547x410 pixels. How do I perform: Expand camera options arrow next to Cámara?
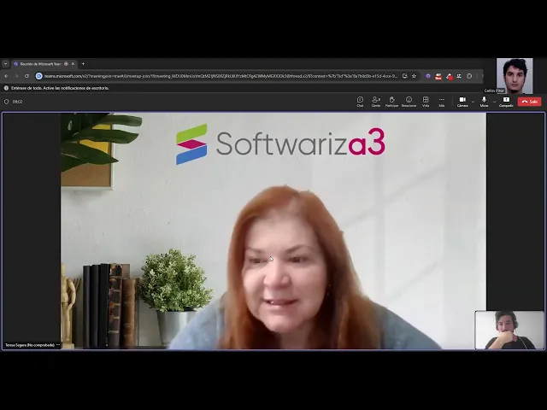point(473,102)
